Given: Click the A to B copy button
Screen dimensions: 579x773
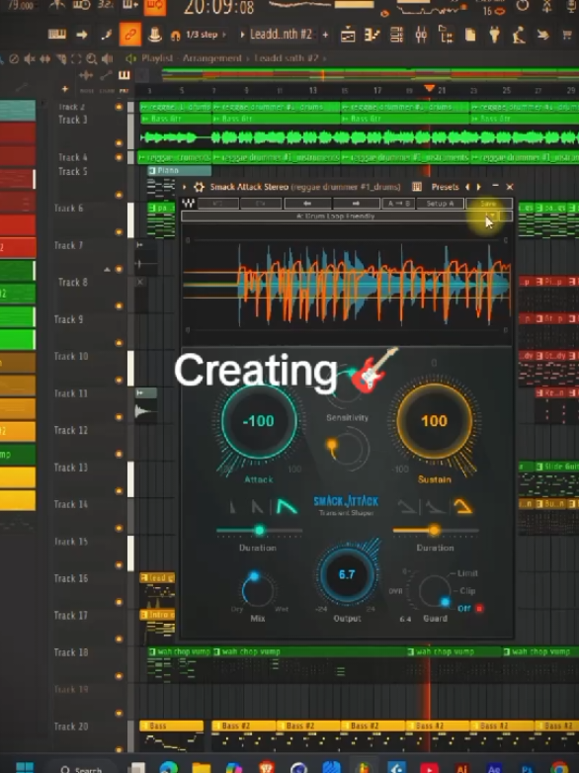Looking at the screenshot, I should (x=398, y=203).
